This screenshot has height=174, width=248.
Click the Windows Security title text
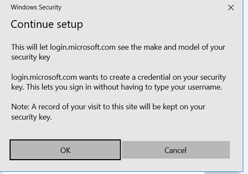[x=36, y=7]
